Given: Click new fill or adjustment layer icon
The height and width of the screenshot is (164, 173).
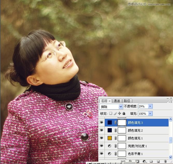Looking at the screenshot, I should pyautogui.click(x=144, y=161).
